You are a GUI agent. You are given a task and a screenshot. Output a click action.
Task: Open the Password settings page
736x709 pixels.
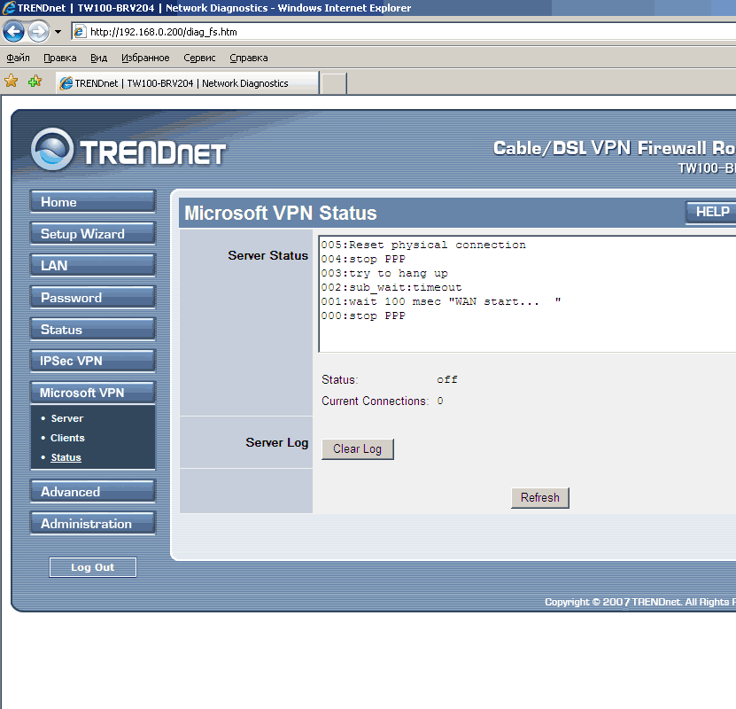pos(92,298)
